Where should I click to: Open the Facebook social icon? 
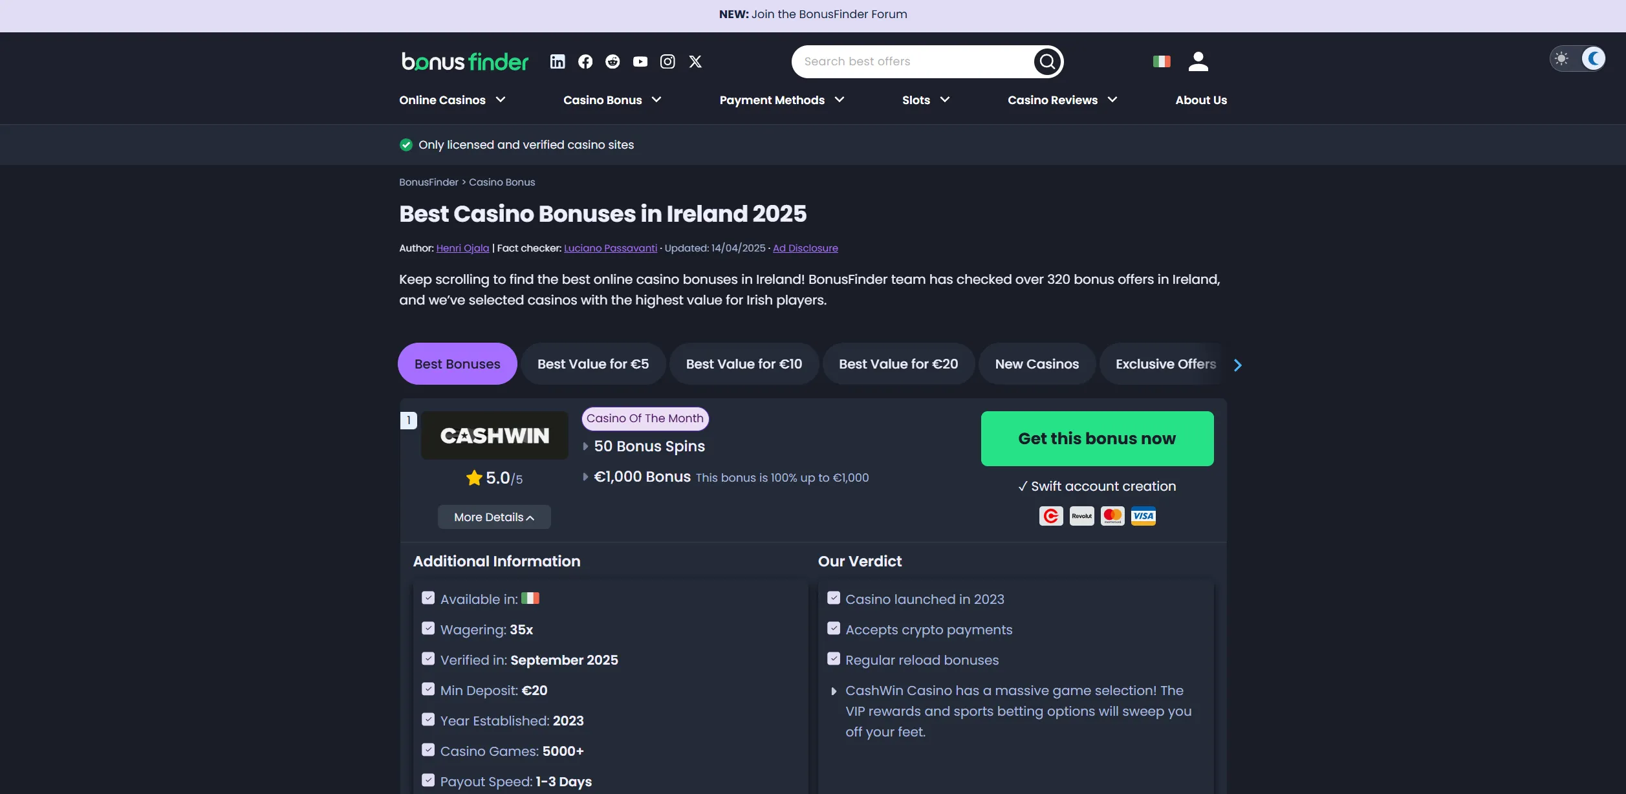click(585, 61)
